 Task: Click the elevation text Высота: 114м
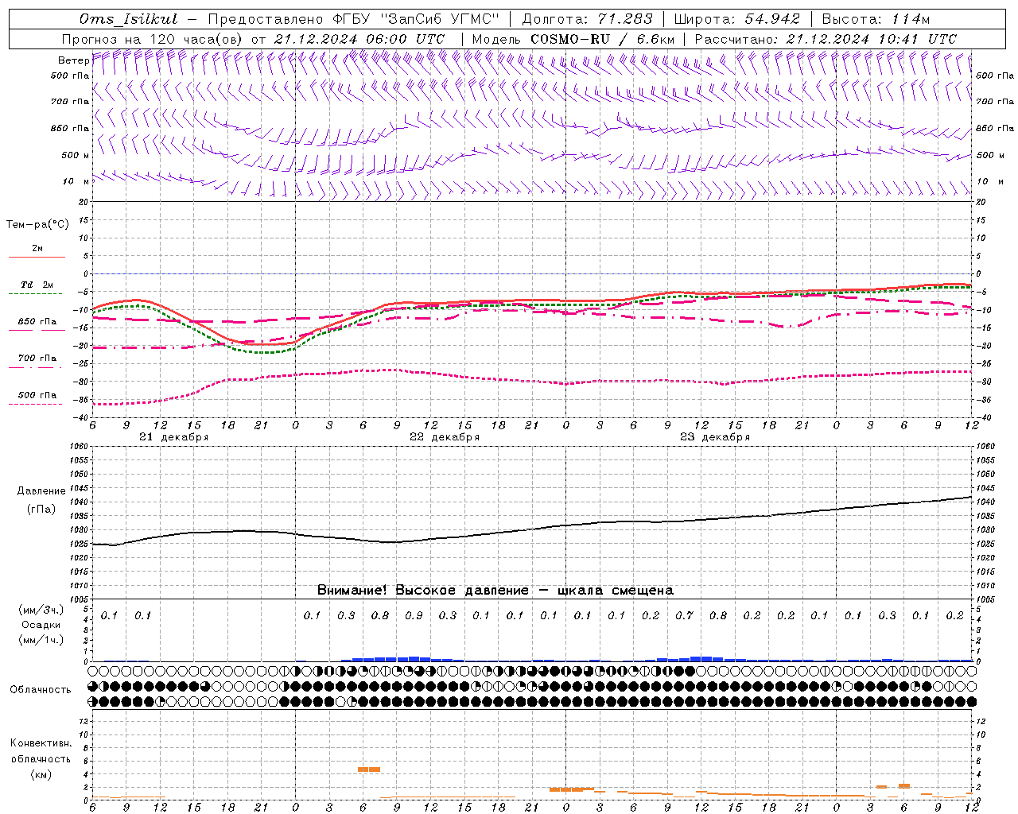pyautogui.click(x=876, y=19)
